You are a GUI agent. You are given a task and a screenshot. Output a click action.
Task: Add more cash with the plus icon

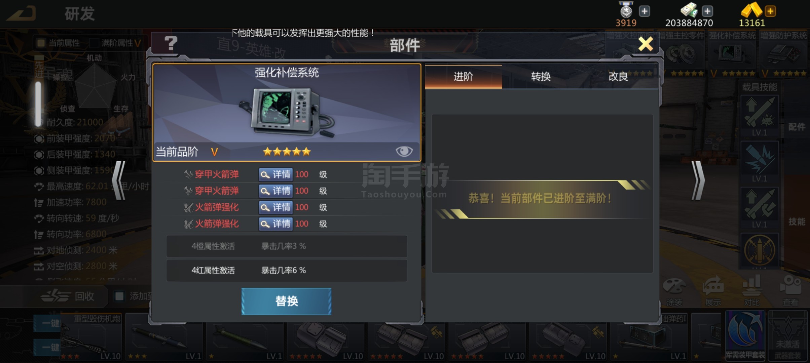point(707,11)
